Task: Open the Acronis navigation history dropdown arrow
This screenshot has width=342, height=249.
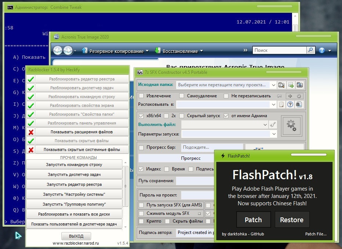Action: [x=75, y=51]
